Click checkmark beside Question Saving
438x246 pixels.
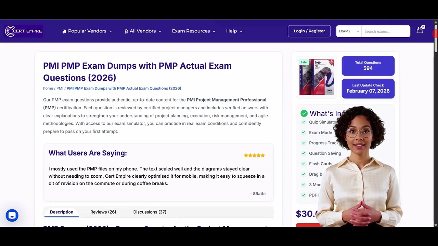click(303, 153)
